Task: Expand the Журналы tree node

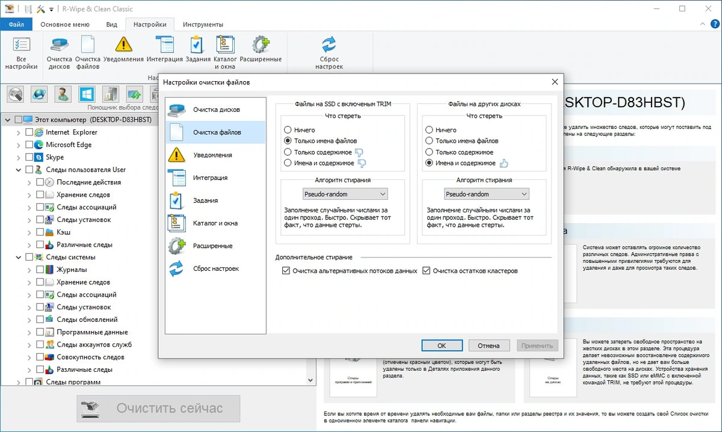Action: [30, 270]
